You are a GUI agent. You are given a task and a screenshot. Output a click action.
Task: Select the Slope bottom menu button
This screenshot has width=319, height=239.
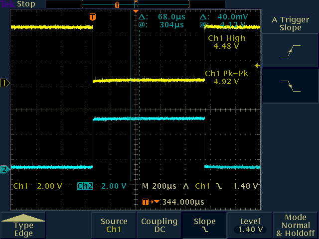(x=204, y=226)
